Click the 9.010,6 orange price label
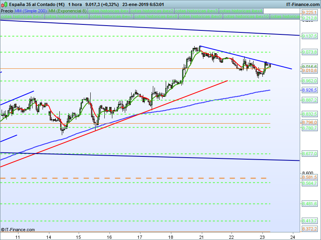This screenshot has width=321, height=240. 309,70
